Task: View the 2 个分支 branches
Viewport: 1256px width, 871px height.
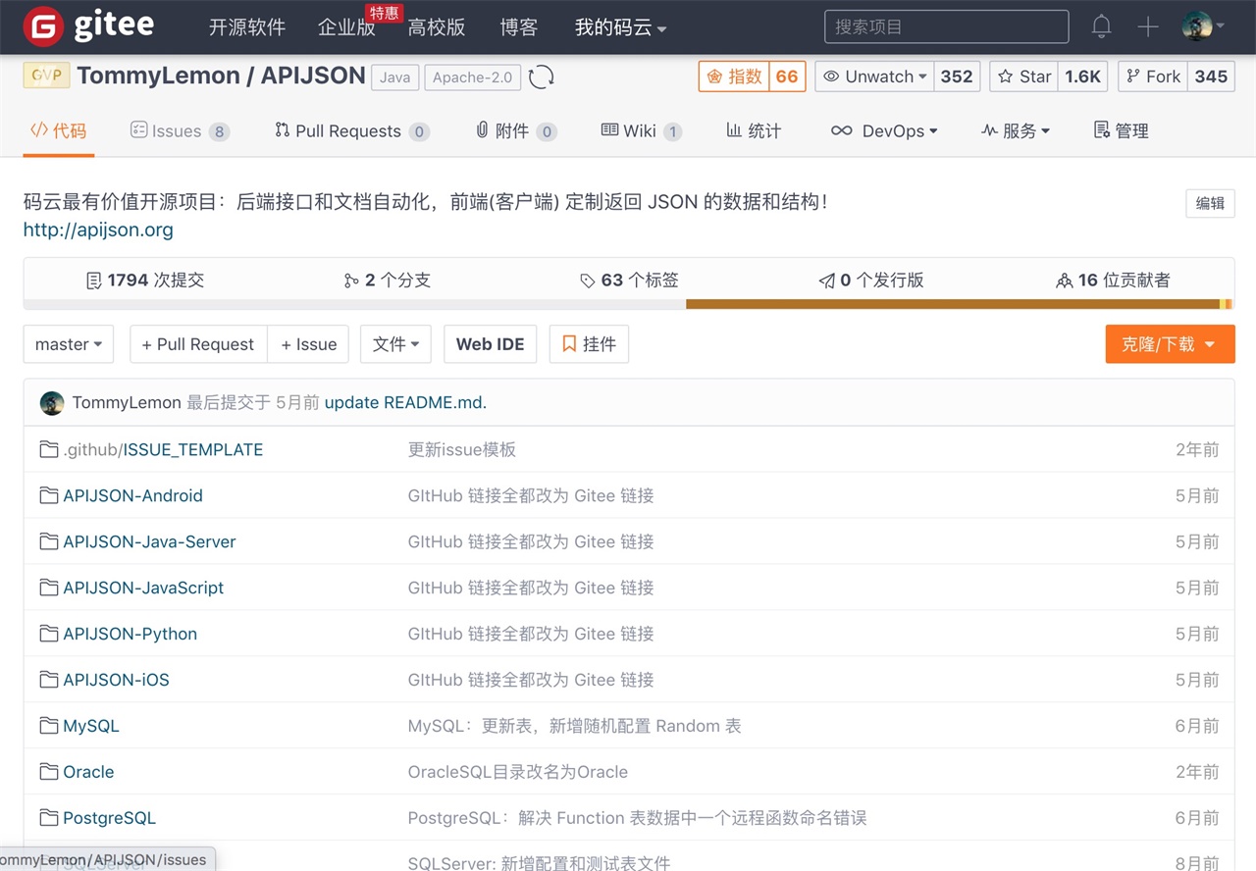Action: [x=387, y=280]
